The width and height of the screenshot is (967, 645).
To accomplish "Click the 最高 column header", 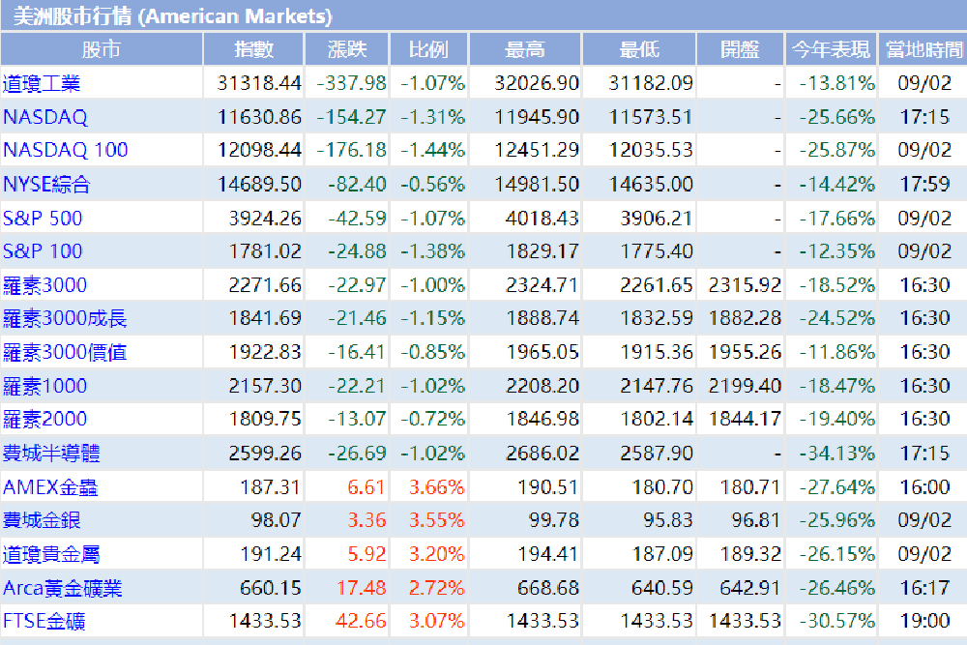I will pyautogui.click(x=525, y=49).
